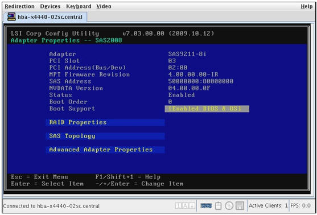
Task: Click the F1/Shift+1 = Help hint
Action: pos(128,177)
